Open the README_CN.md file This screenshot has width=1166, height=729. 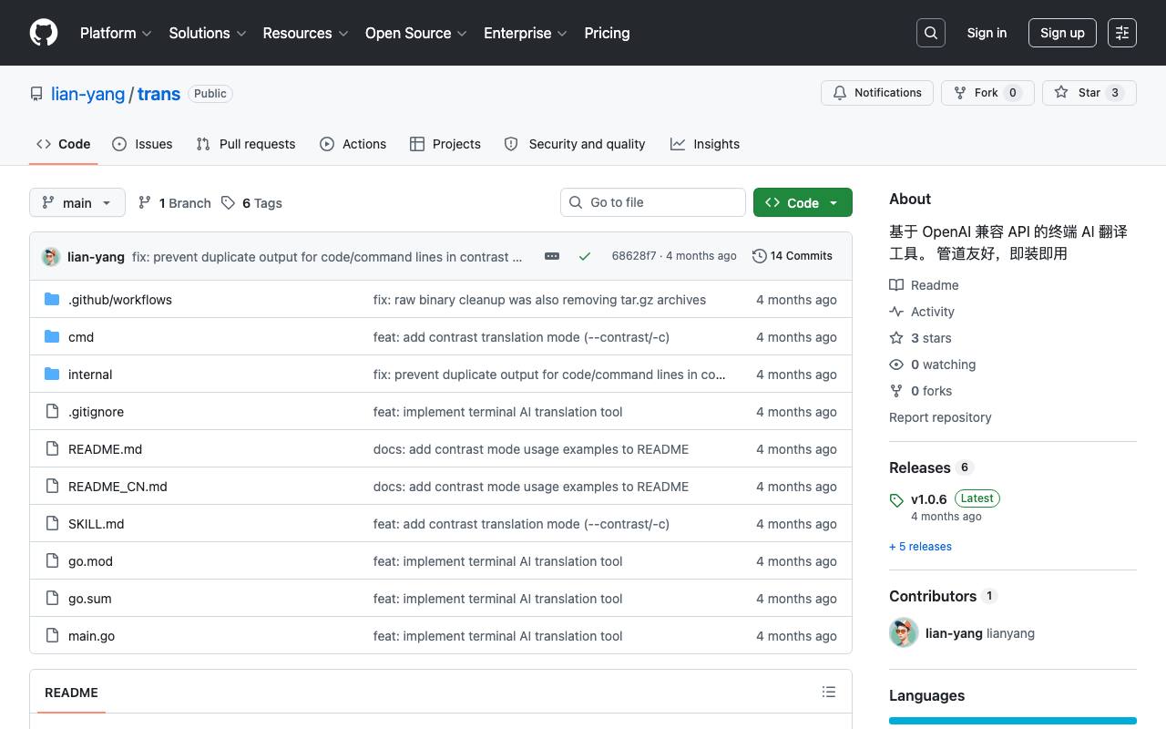[118, 487]
